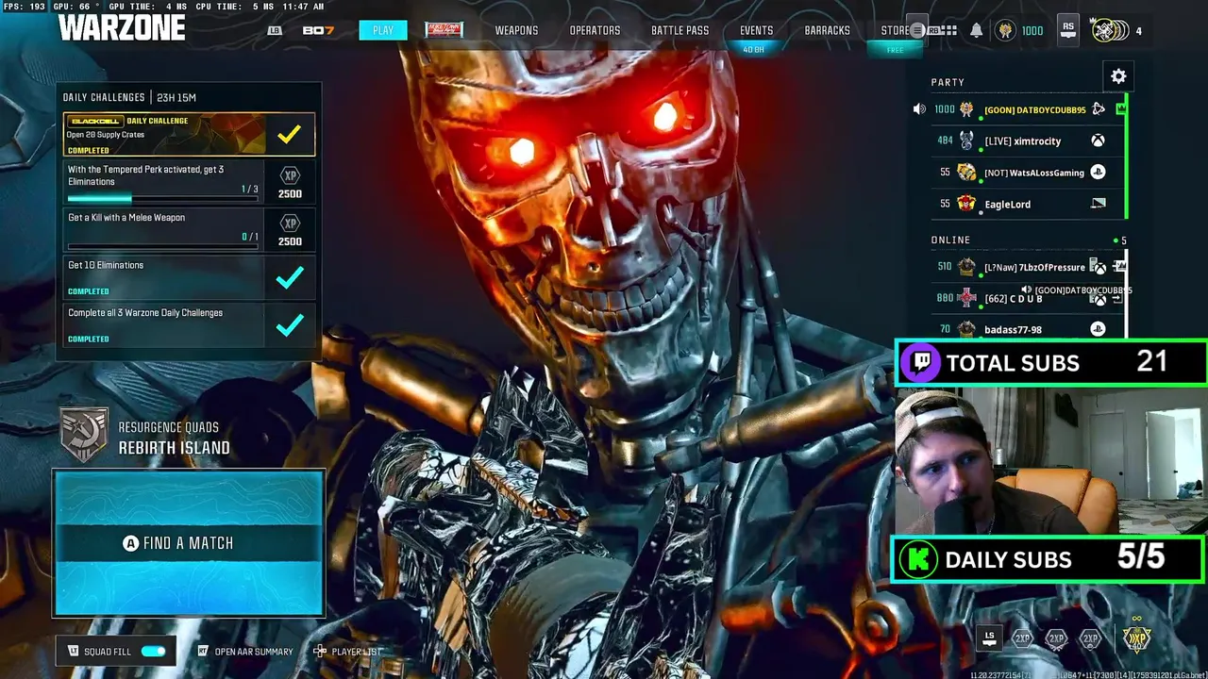Switch to the OPERATORS tab
1208x679 pixels.
595,30
